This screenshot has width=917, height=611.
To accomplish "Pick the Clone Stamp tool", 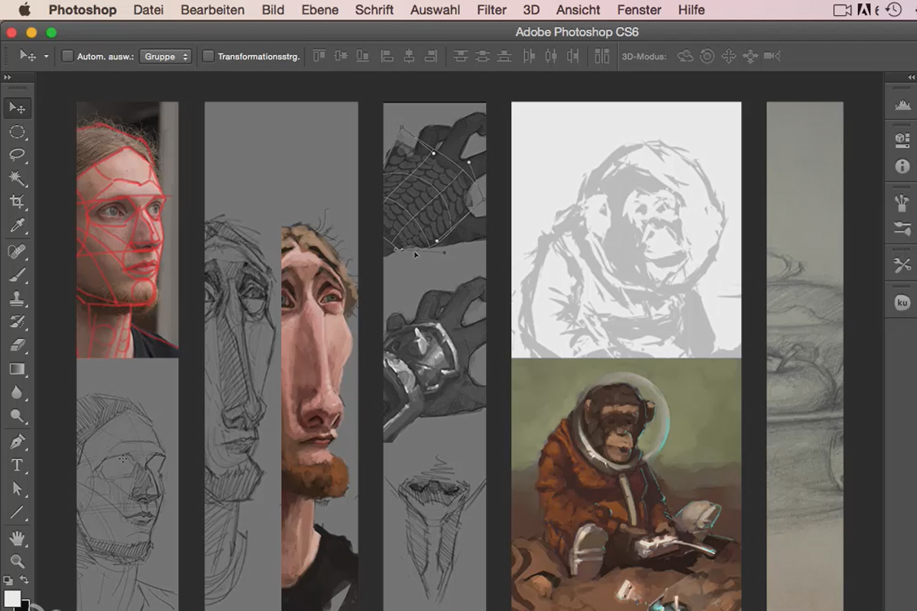I will pyautogui.click(x=18, y=297).
